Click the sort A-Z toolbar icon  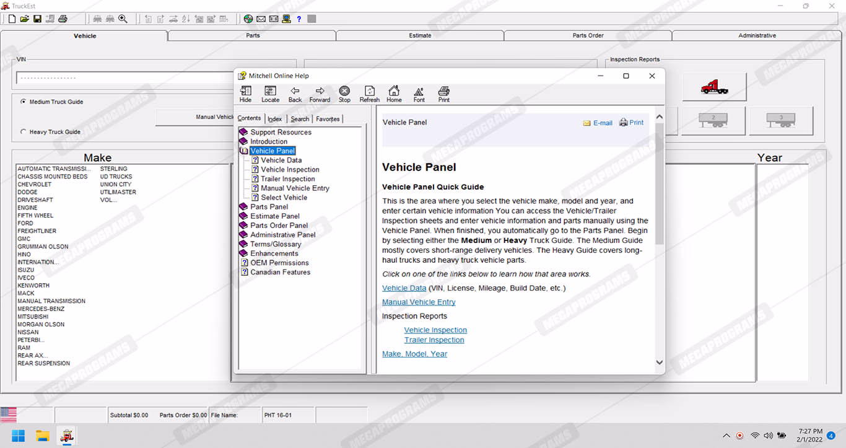(x=186, y=19)
